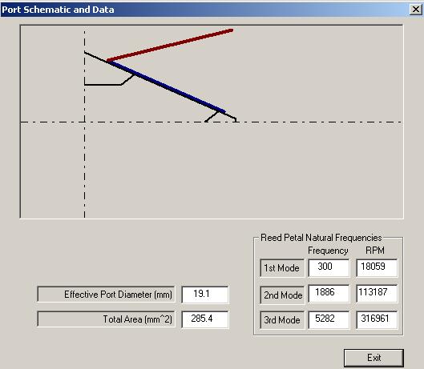Select the Total Area value field
424x369 pixels.
click(x=205, y=319)
